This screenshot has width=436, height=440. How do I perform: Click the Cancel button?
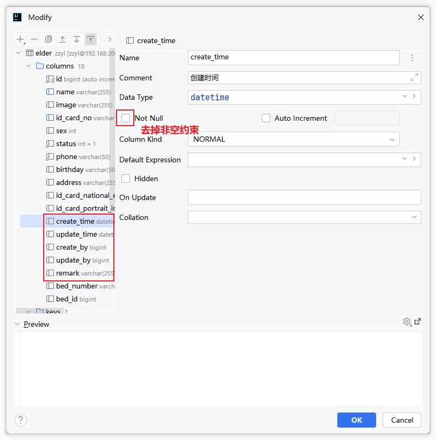point(402,420)
